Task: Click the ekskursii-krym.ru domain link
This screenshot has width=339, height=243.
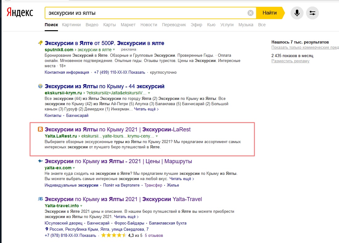Action: [x=63, y=93]
